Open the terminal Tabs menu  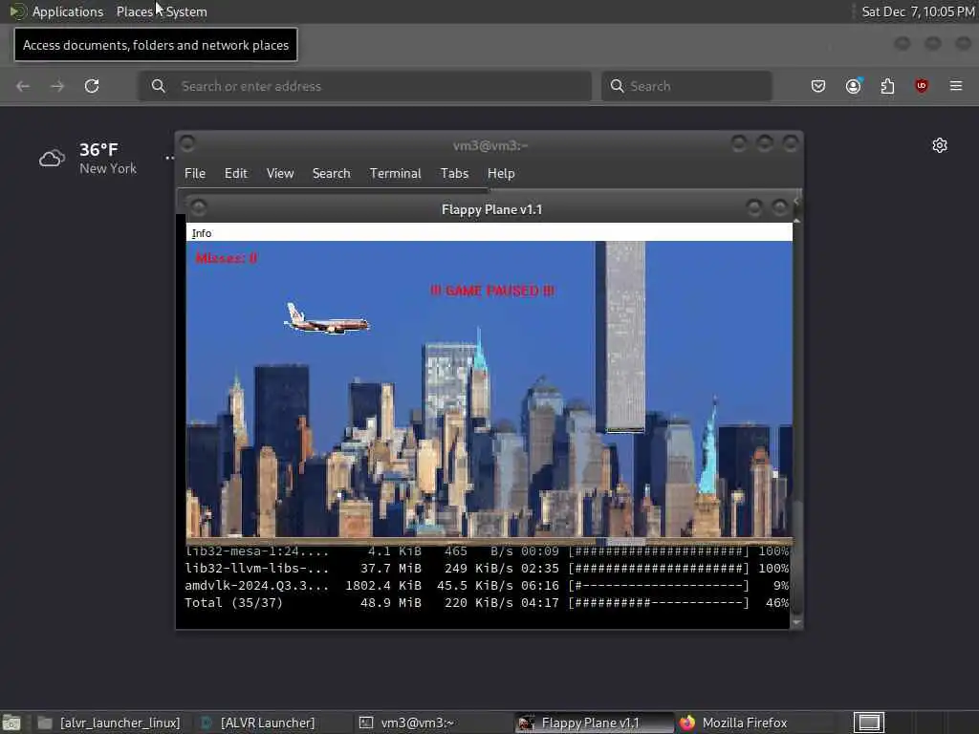pyautogui.click(x=454, y=174)
